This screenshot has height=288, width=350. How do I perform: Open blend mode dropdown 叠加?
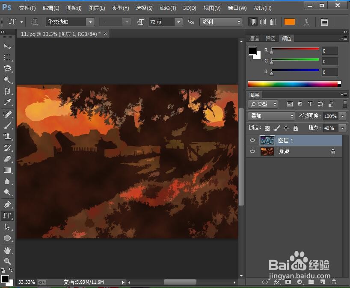tap(271, 116)
